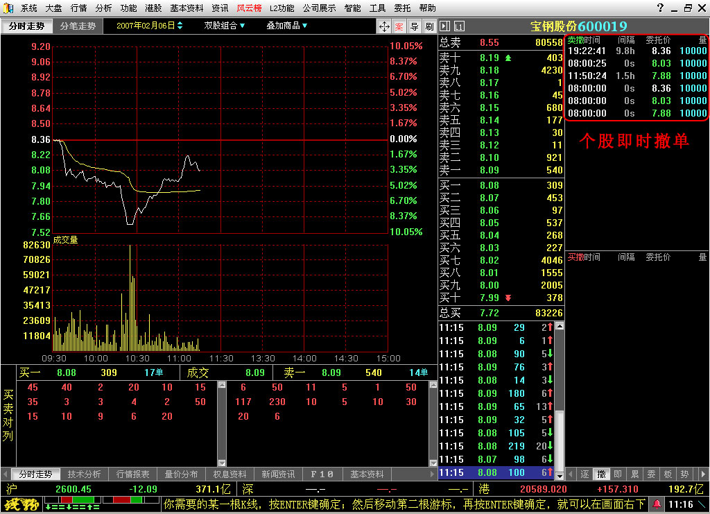Click the app logo in bottom-left corner

pos(21,504)
